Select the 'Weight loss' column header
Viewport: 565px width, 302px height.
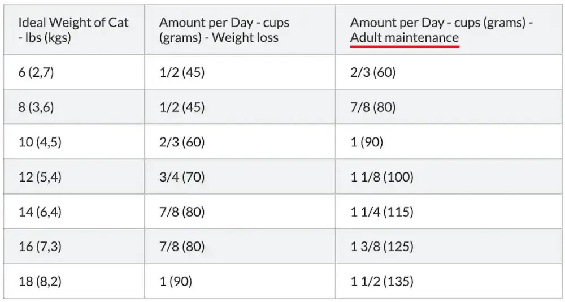[224, 30]
